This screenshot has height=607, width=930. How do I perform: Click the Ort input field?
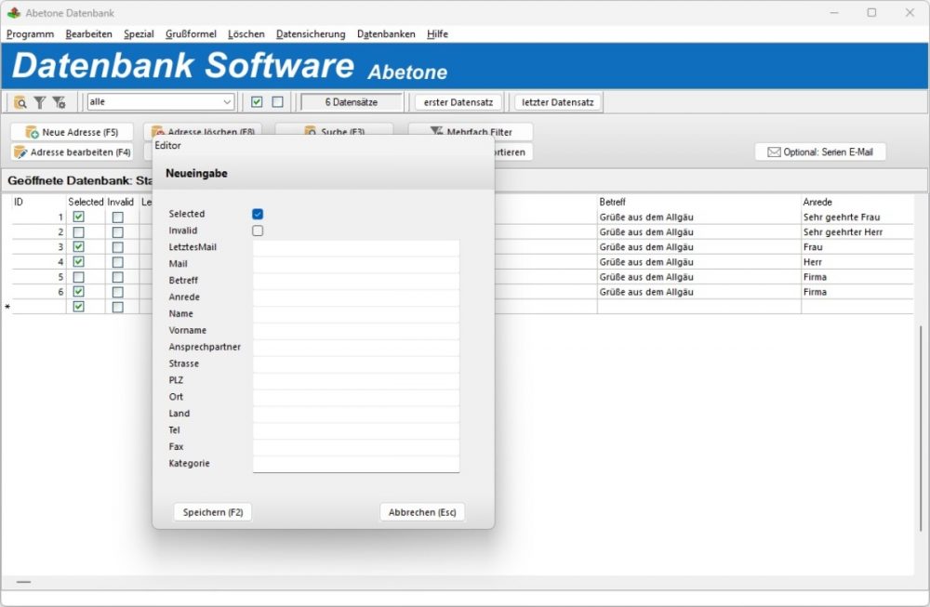[x=356, y=397]
